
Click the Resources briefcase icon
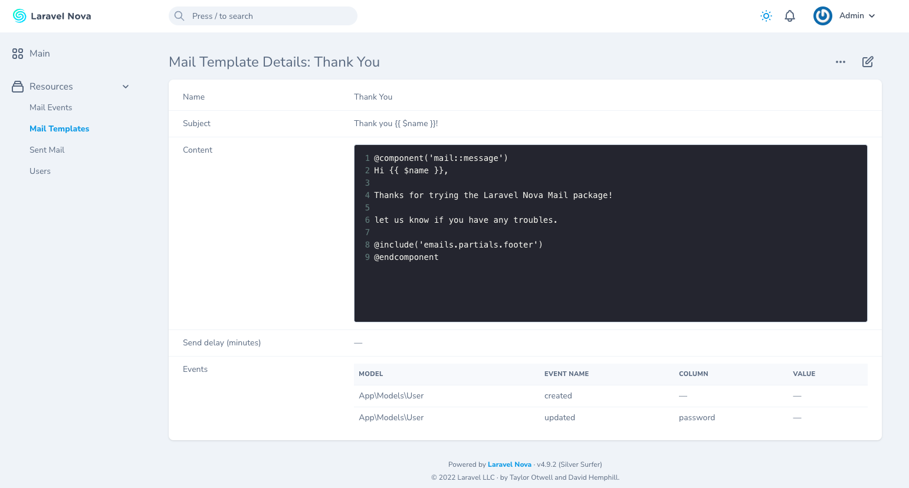click(18, 87)
